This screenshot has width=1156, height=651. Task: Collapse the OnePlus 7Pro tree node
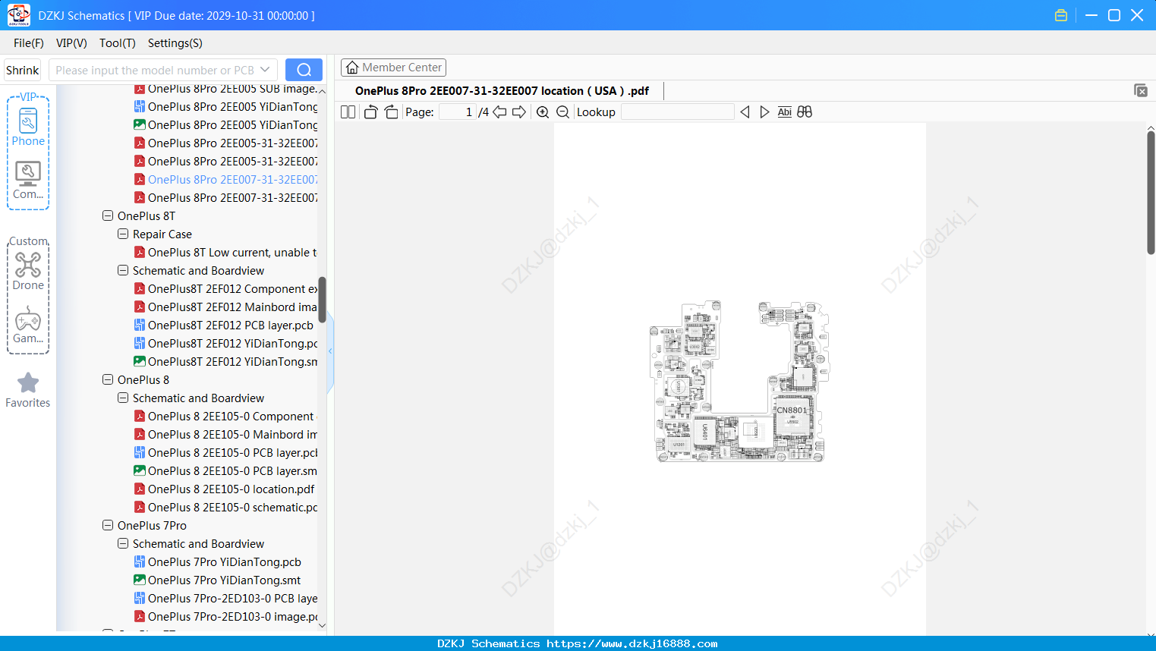(x=108, y=525)
